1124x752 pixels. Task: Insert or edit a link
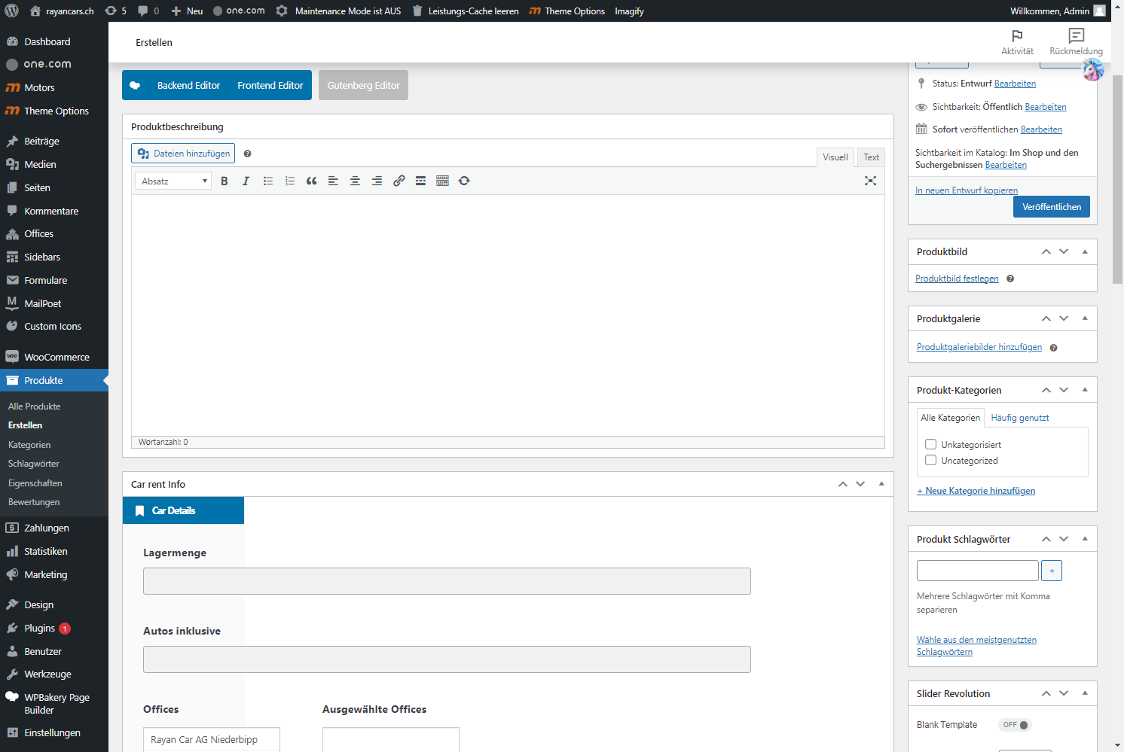pos(399,181)
